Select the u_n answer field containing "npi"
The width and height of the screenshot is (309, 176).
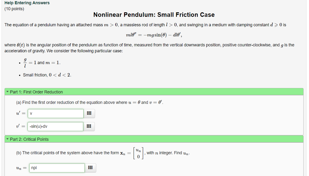56,168
